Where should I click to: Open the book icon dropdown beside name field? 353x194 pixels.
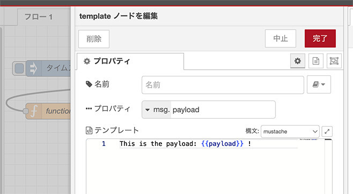(x=319, y=84)
